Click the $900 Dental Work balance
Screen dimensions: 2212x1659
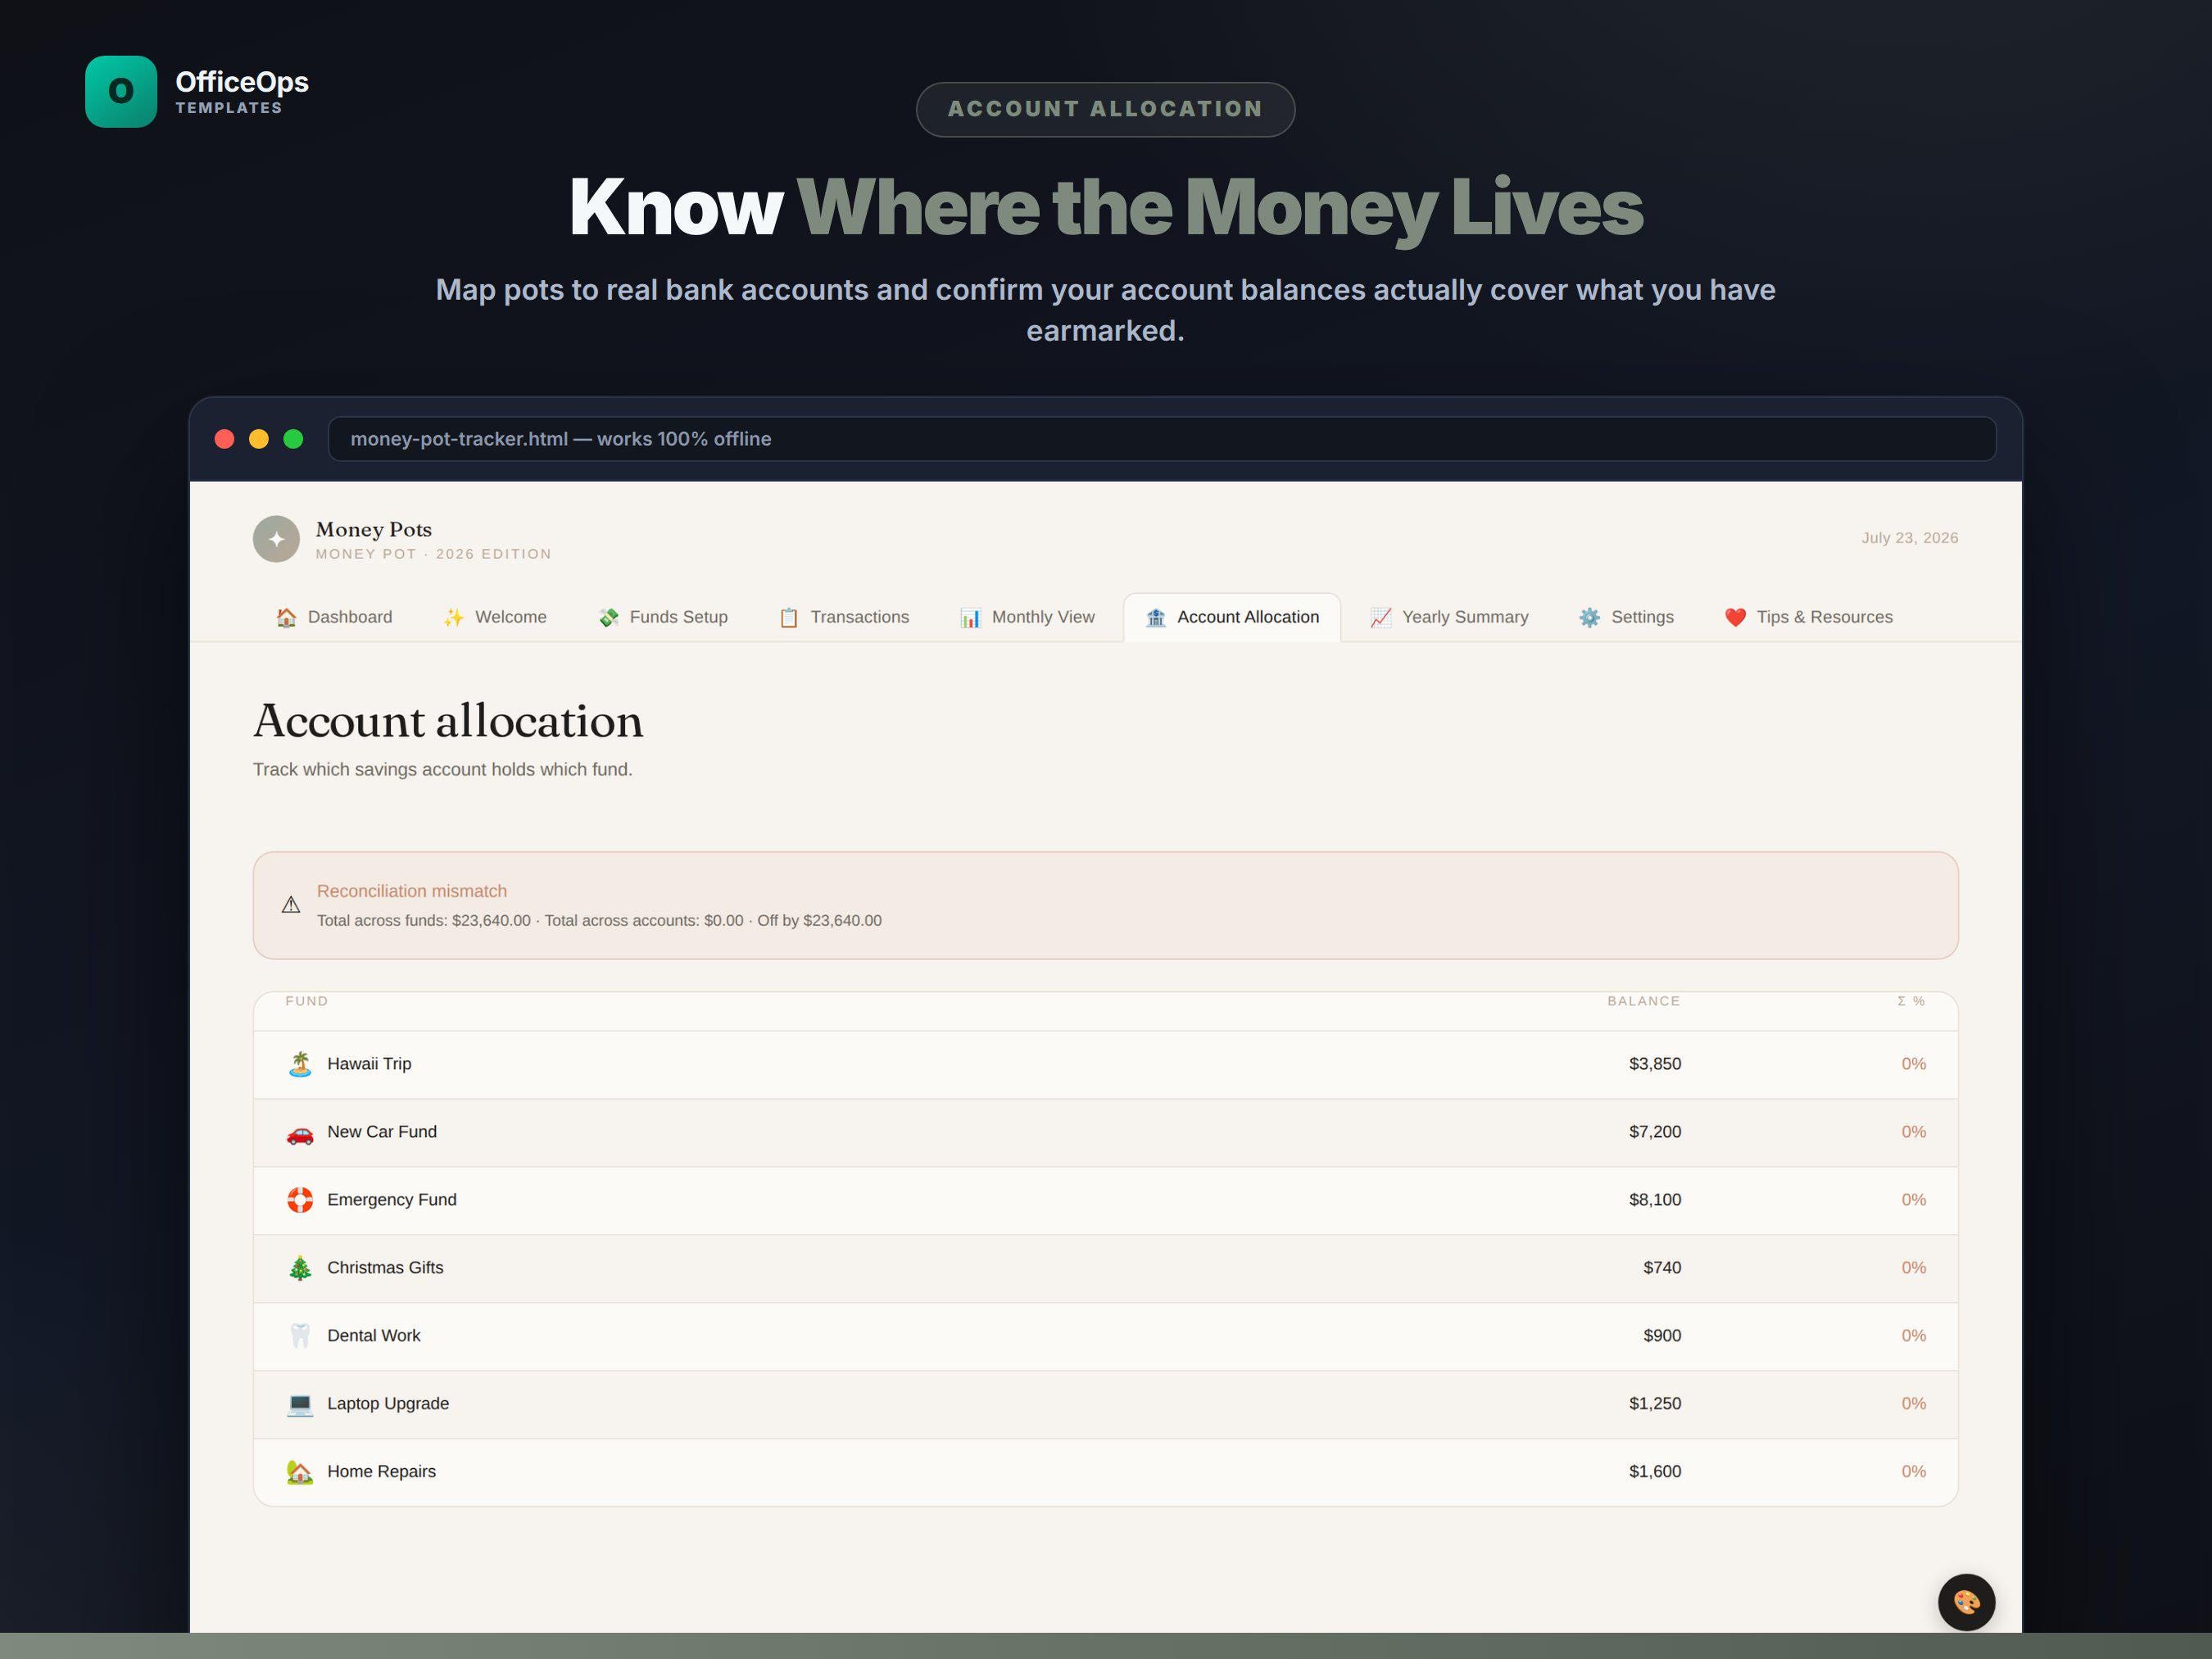[x=1662, y=1336]
